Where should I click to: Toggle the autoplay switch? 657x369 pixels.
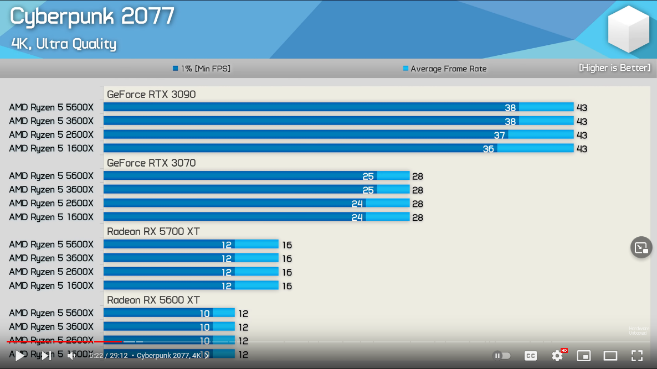click(x=501, y=356)
